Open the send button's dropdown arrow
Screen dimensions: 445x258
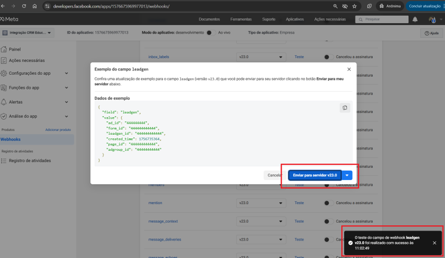(347, 175)
